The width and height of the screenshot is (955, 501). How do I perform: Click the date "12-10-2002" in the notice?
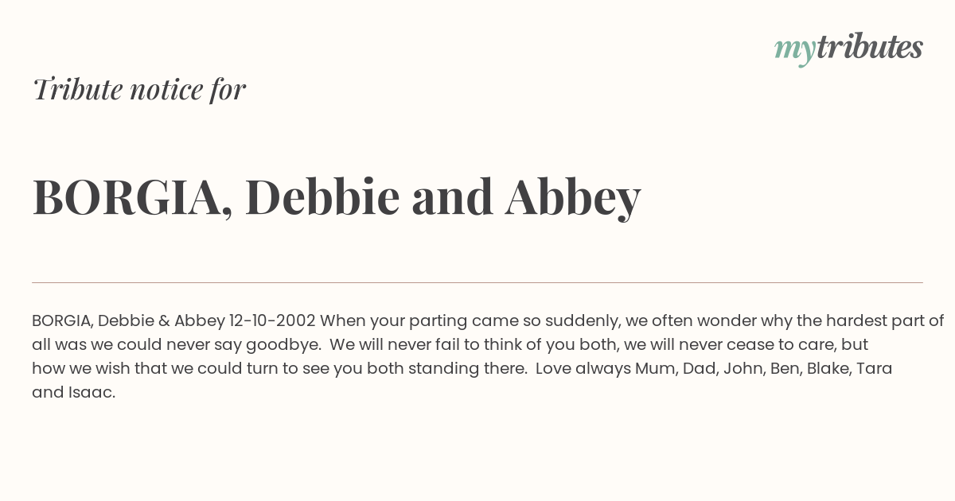(272, 321)
